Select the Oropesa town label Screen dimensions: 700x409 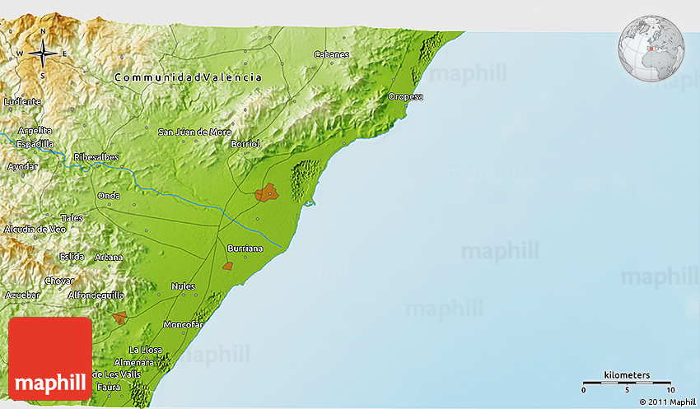(405, 97)
